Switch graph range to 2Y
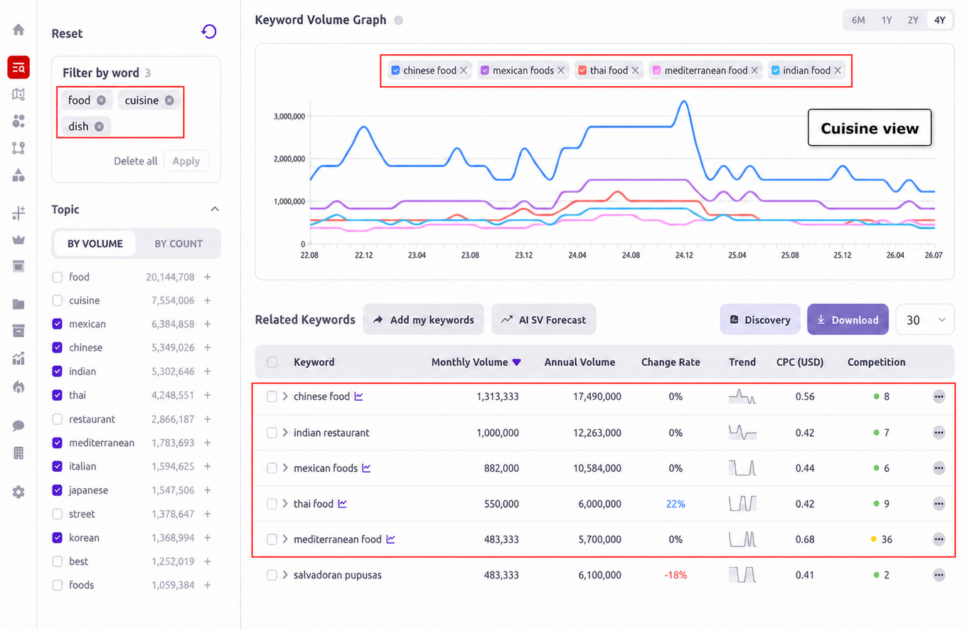The width and height of the screenshot is (967, 629). pos(913,20)
